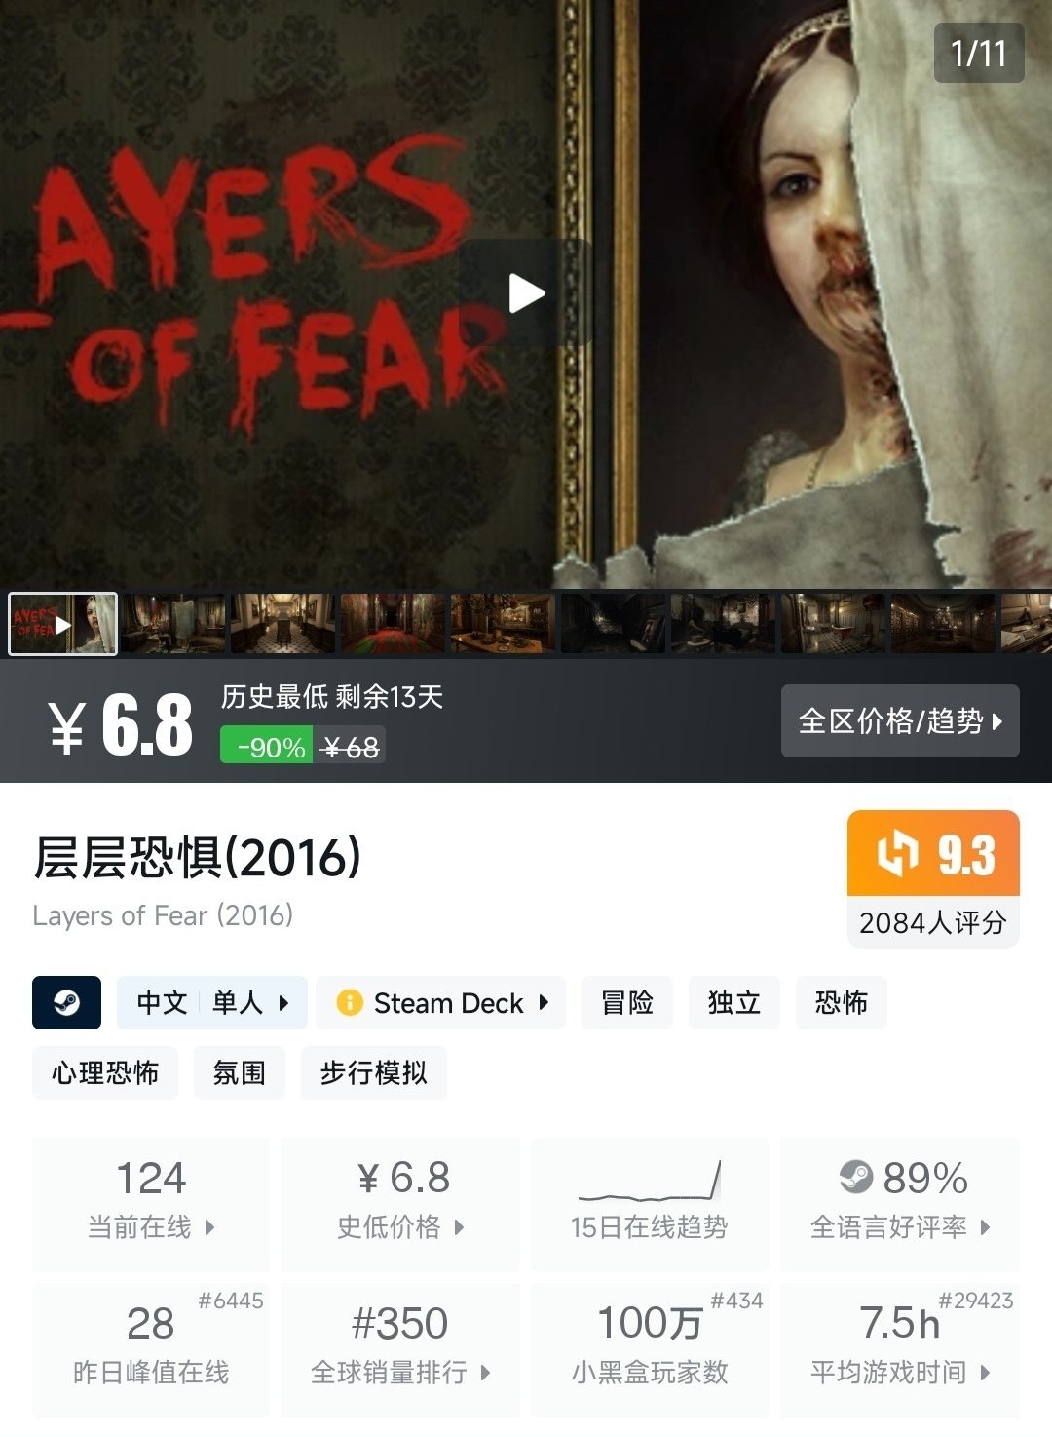Select the first trailer thumbnail
This screenshot has width=1052, height=1437.
[x=63, y=624]
